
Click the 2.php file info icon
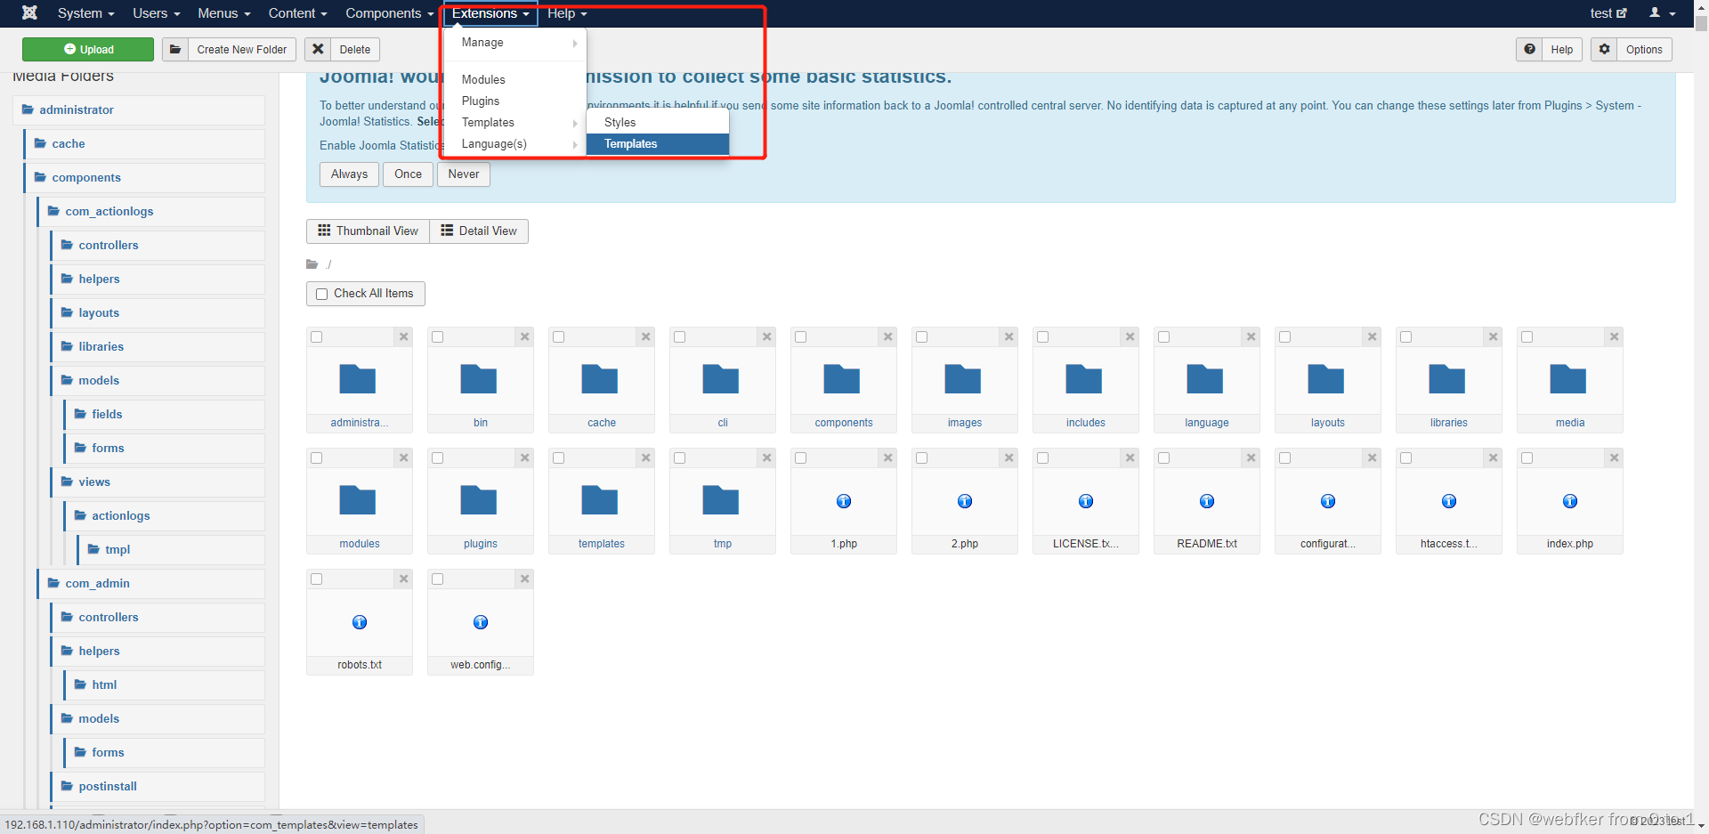[x=965, y=501]
